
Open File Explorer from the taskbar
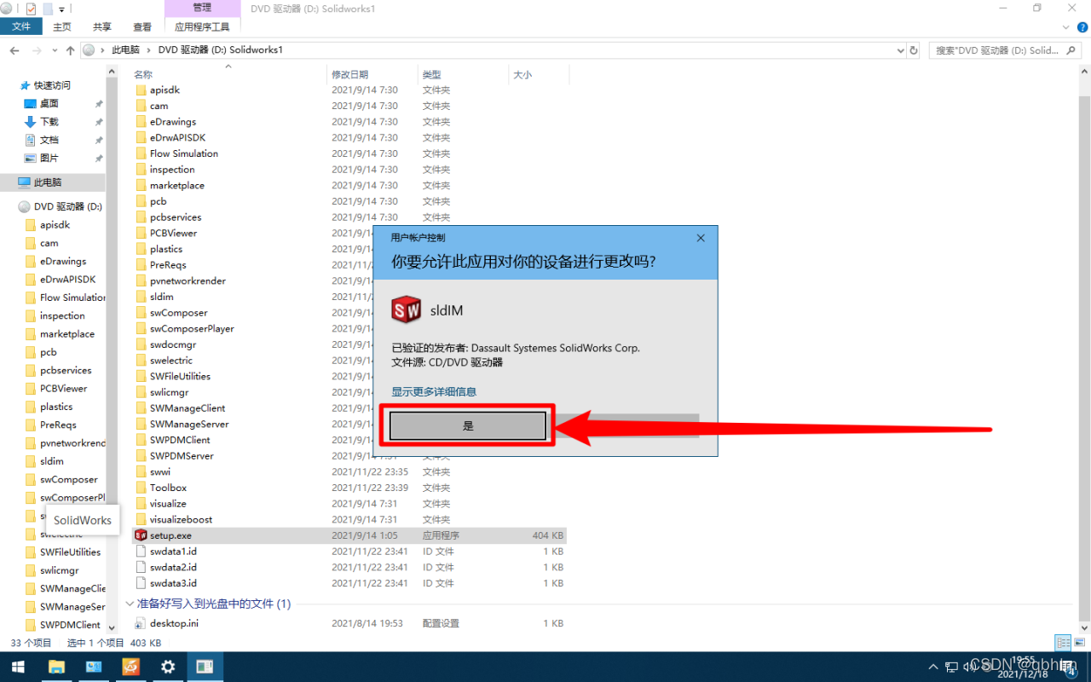coord(56,667)
